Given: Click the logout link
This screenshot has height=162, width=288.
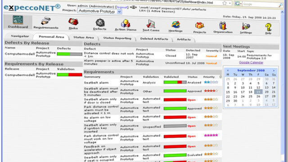Looking at the screenshot, I should [x=122, y=7].
